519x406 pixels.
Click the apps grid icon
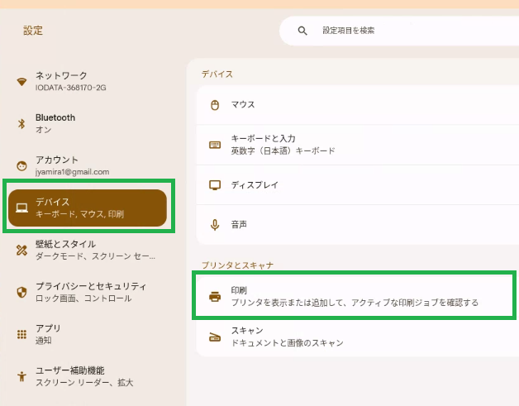21,334
